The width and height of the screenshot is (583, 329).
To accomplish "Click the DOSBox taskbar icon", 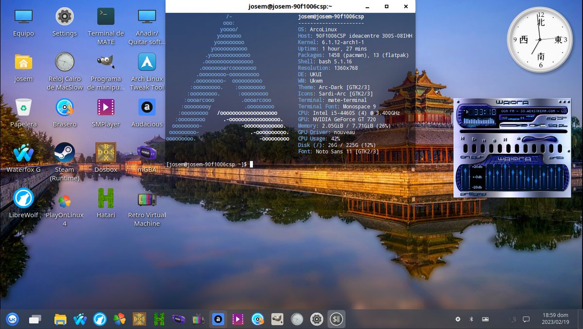I will (139, 319).
